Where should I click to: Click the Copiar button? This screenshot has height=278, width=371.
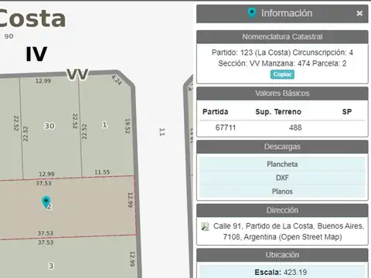click(282, 74)
